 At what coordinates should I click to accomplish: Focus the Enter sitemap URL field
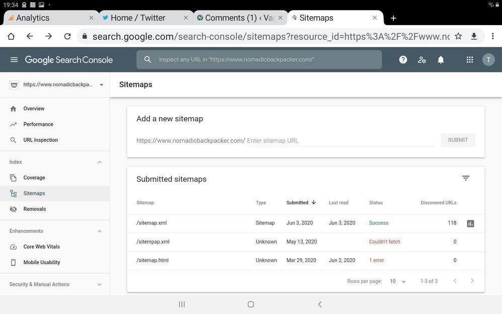point(340,141)
